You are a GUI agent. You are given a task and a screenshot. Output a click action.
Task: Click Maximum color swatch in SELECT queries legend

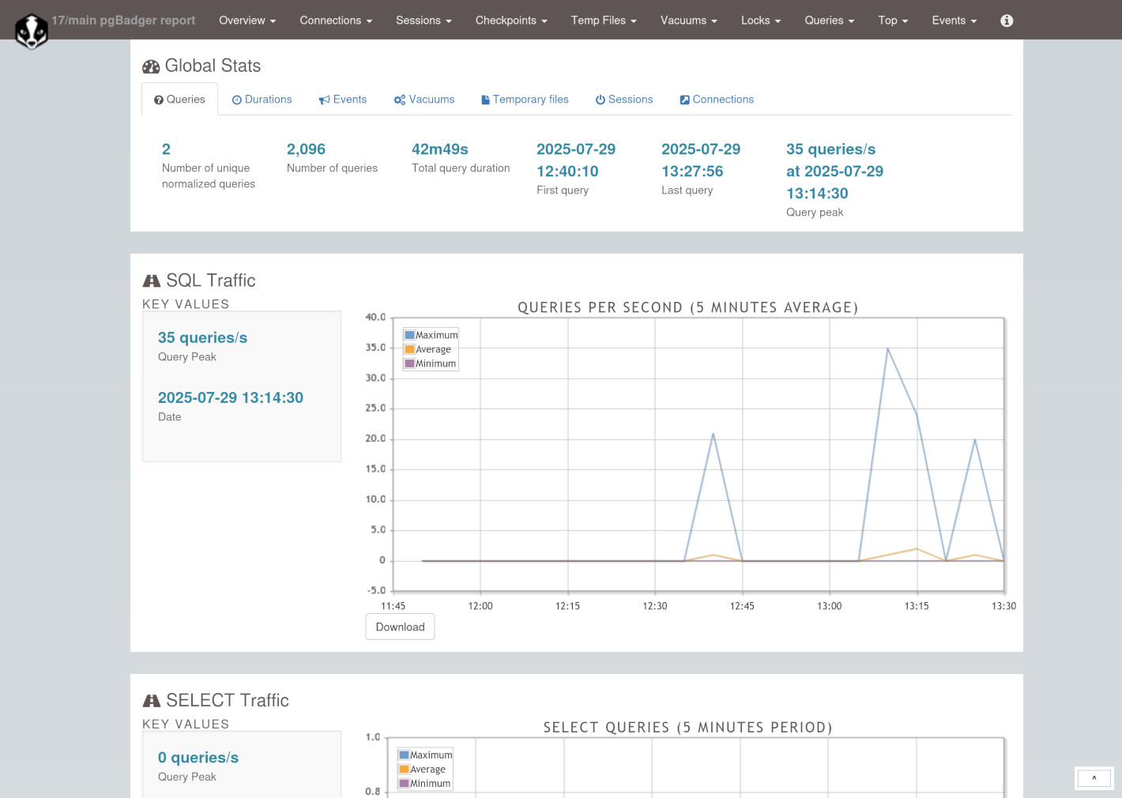pos(404,755)
